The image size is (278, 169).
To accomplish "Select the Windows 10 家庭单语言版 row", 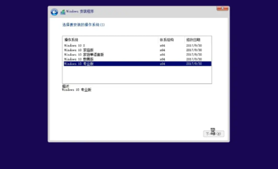I will (137, 55).
